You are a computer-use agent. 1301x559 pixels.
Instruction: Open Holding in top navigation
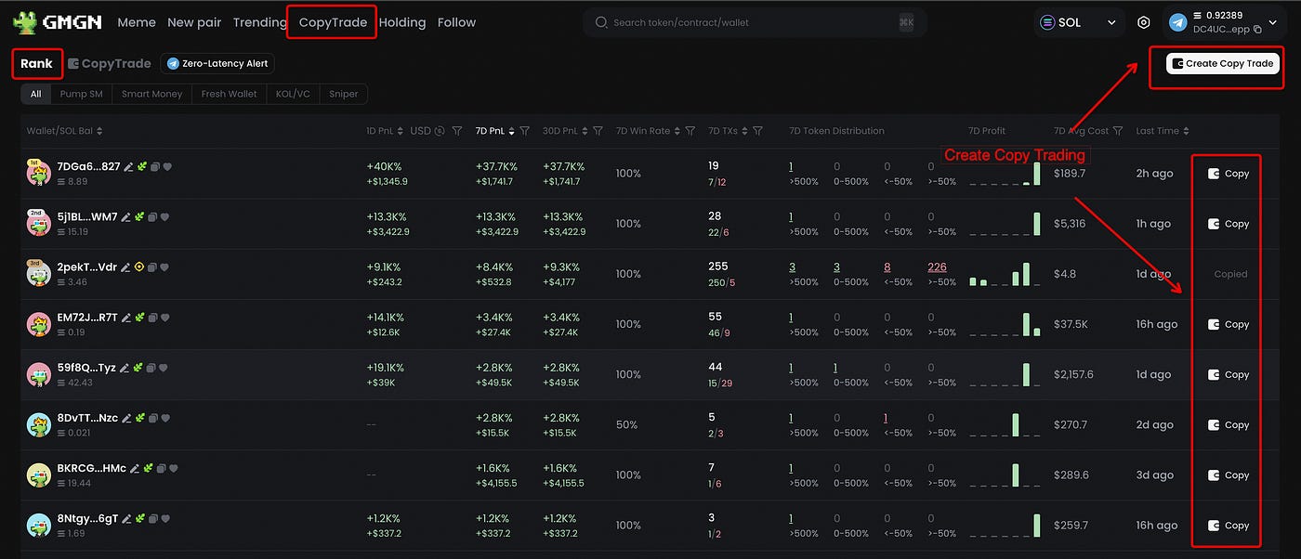tap(402, 22)
